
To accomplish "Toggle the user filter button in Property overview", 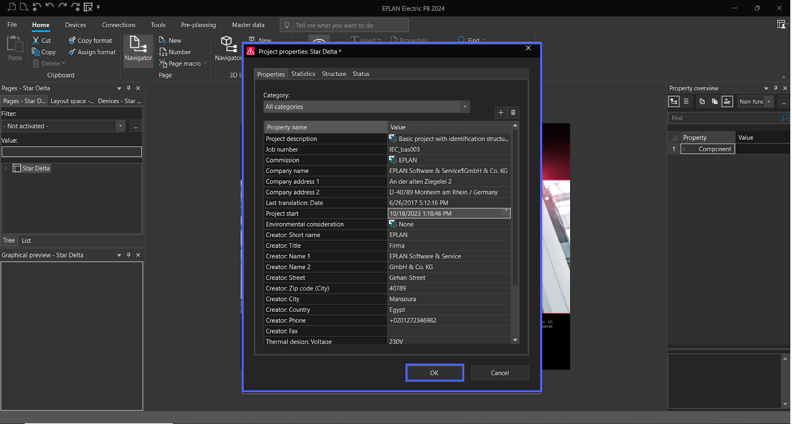I will point(727,101).
